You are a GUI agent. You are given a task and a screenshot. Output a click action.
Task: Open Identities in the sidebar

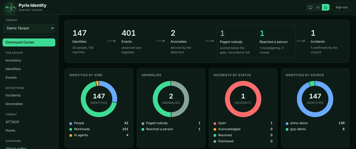13,69
